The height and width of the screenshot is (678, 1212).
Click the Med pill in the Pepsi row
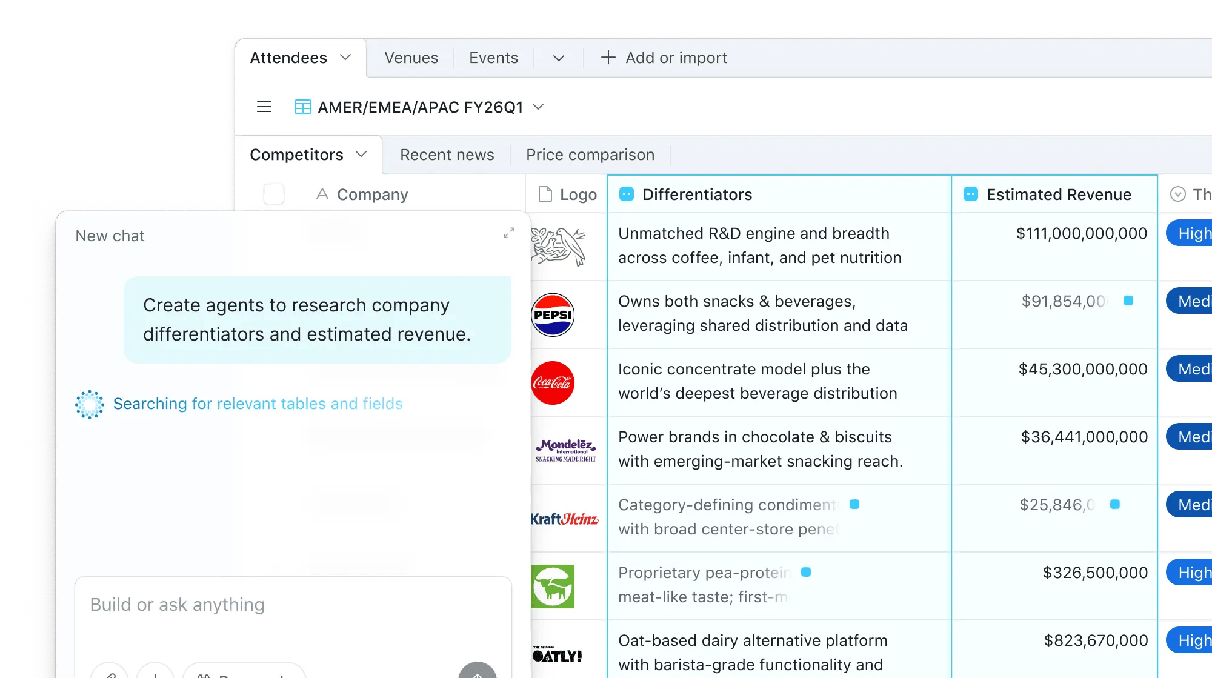coord(1190,301)
